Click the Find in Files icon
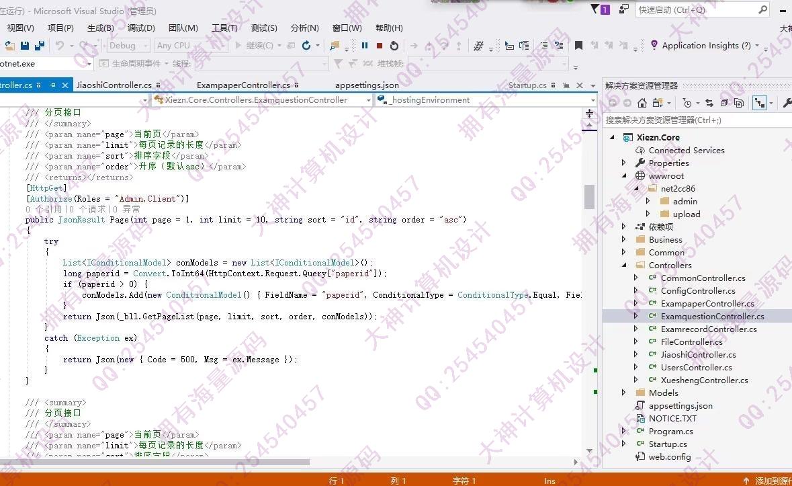The width and height of the screenshot is (792, 486). [x=334, y=46]
